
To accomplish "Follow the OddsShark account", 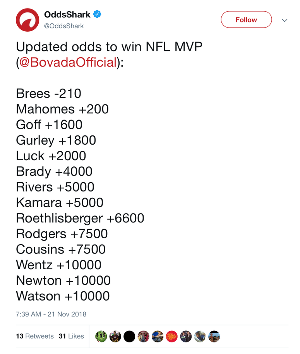I will [x=246, y=20].
